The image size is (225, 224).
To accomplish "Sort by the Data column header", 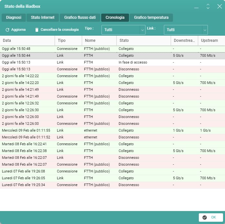I will pyautogui.click(x=27, y=41).
